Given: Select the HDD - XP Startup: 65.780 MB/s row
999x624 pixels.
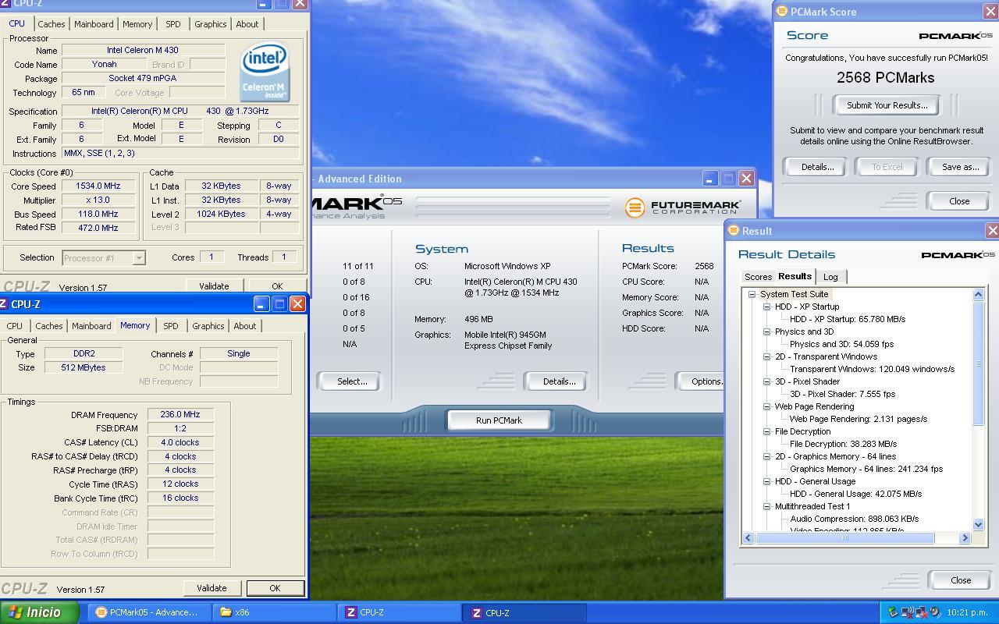Looking at the screenshot, I should pyautogui.click(x=848, y=319).
